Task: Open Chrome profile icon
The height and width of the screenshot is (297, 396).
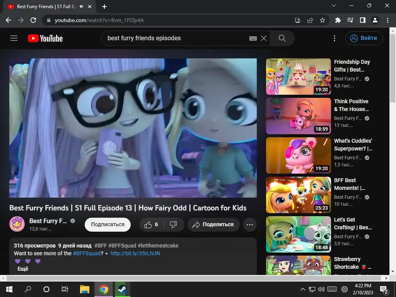Action: (375, 20)
